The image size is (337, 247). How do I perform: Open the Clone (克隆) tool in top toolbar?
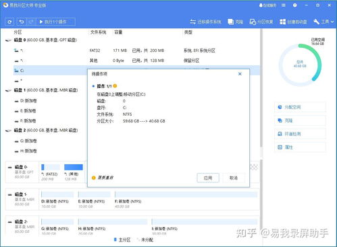(235, 22)
